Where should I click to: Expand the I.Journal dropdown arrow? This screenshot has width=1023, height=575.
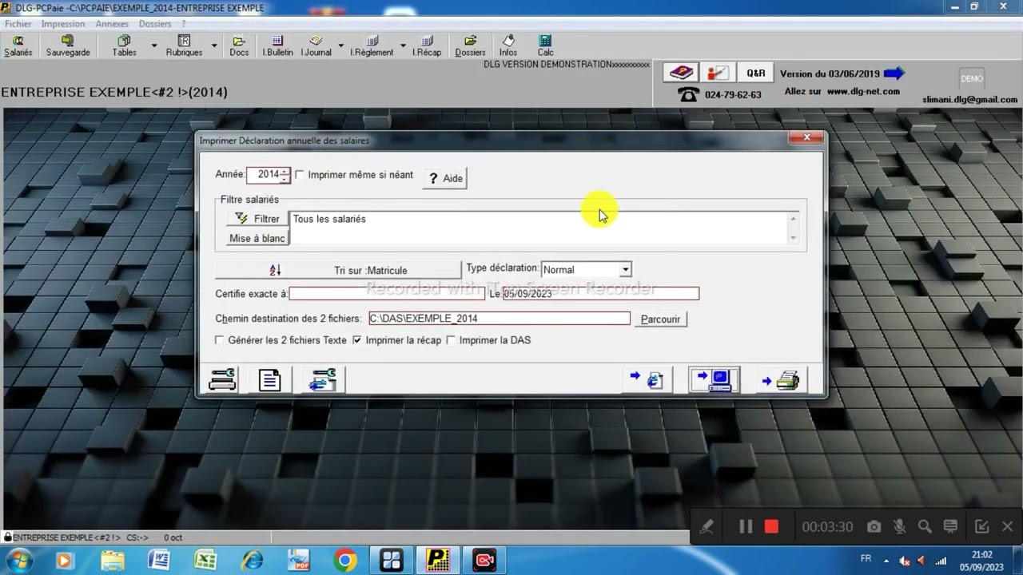tap(341, 46)
